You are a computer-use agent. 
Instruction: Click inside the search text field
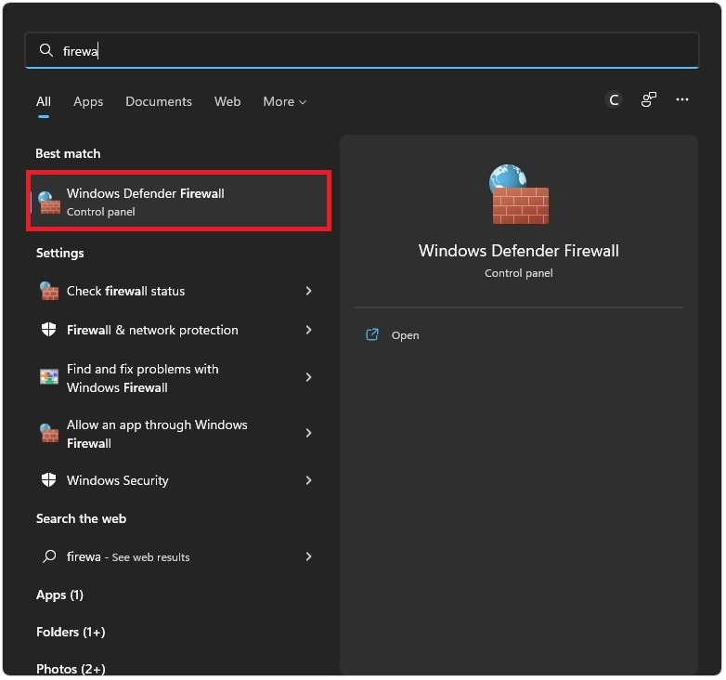click(x=371, y=51)
